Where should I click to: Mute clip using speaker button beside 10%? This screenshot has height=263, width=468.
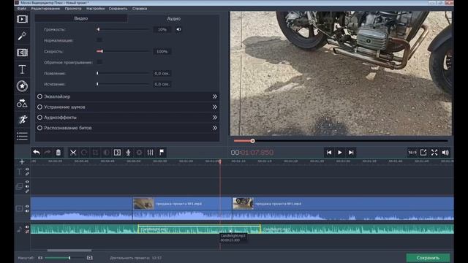(178, 29)
